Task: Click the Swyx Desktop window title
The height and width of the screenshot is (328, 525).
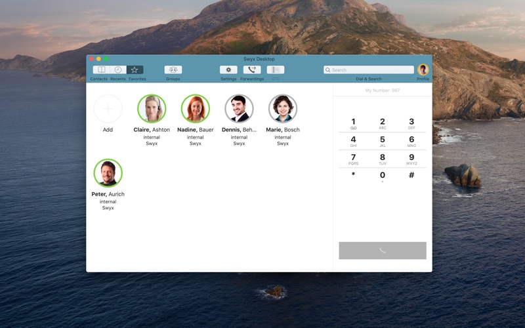Action: (259, 59)
